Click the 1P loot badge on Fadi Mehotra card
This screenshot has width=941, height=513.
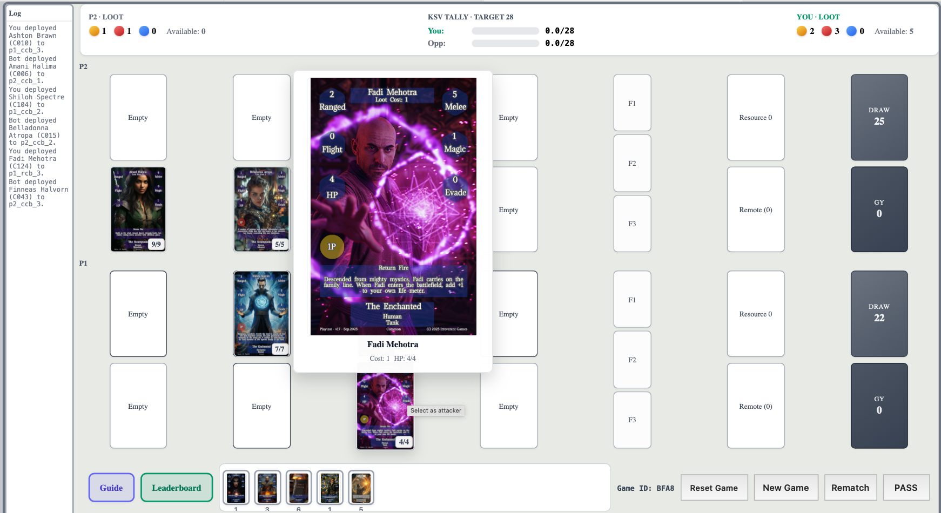coord(332,246)
